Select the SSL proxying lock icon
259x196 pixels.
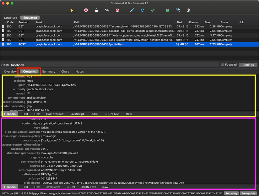[96, 10]
